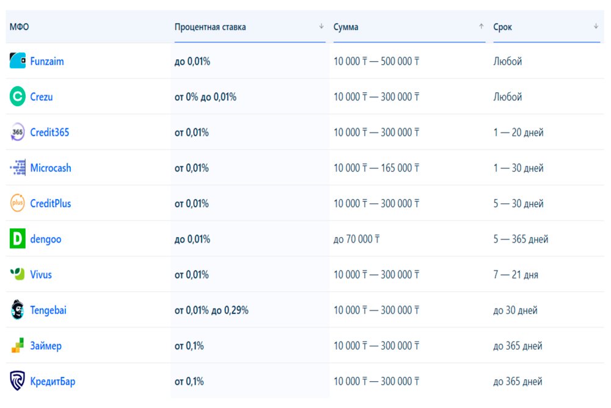Click Tengebai term 'до 30 дней'
611x408 pixels.
515,310
